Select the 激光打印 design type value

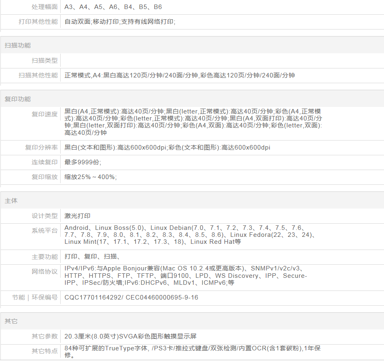click(77, 216)
